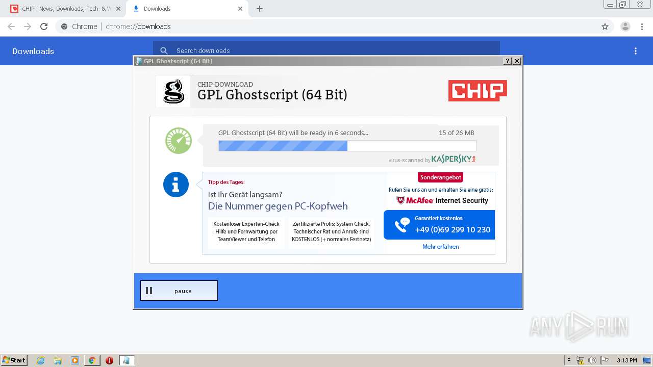Click Die Nummer gegen PC-Kopfweh headline
Screen dimensions: 653x367
[278, 206]
